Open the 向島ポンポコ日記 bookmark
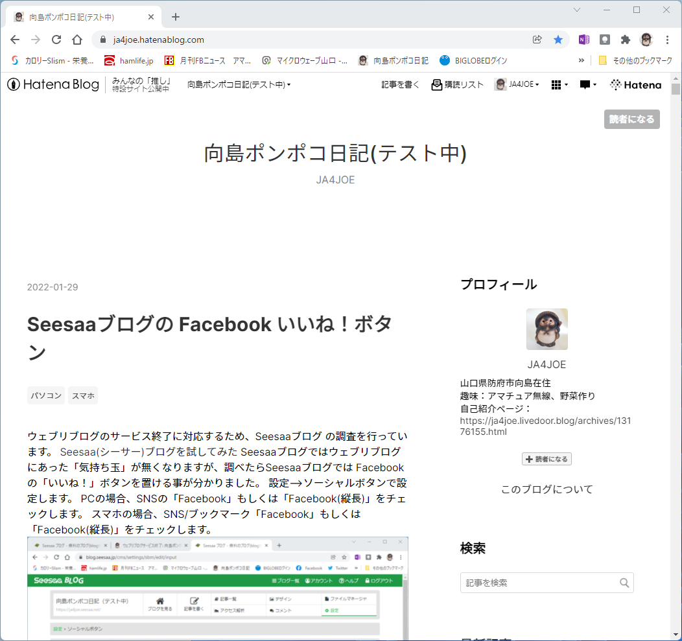This screenshot has height=641, width=682. tap(394, 60)
